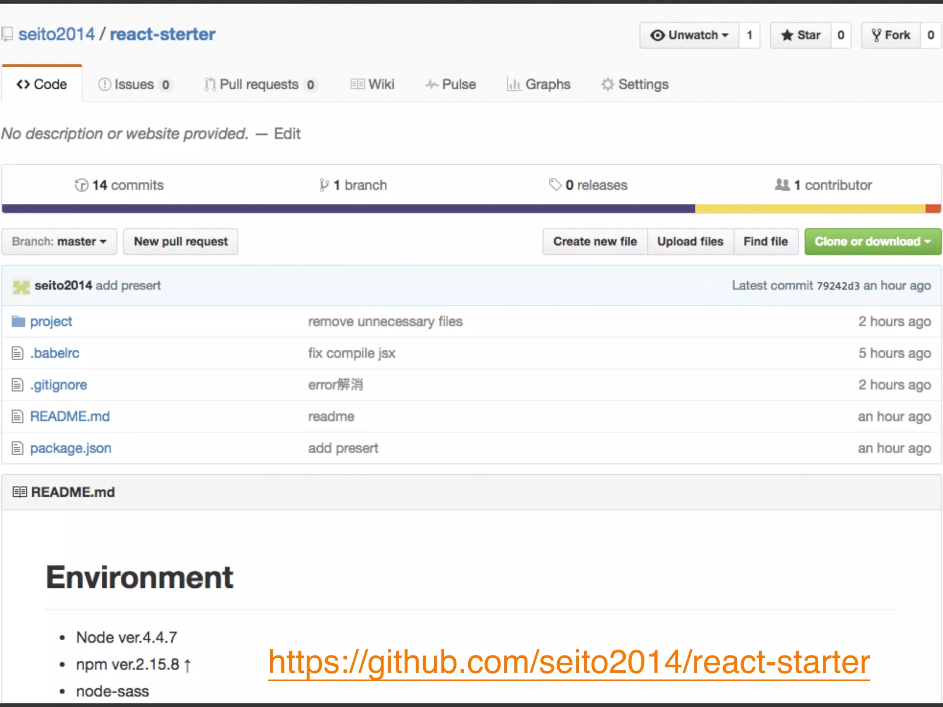Click the branch fork icon
Viewport: 943px width, 707px height.
324,185
